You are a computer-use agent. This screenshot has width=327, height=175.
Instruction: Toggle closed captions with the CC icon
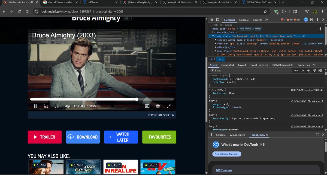click(147, 106)
